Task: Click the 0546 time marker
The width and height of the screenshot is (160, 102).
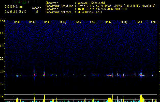Action: (93, 22)
